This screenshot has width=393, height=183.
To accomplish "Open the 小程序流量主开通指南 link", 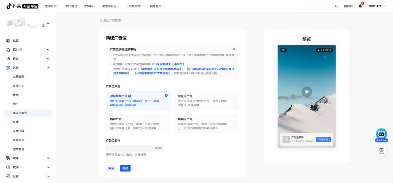I will click(x=168, y=64).
